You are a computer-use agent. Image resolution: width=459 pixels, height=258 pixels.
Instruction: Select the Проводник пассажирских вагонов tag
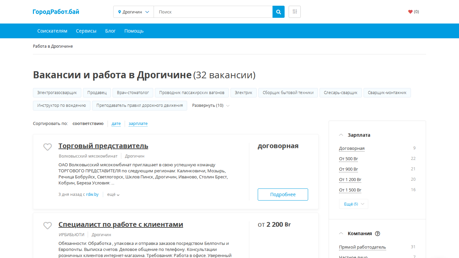pos(192,93)
